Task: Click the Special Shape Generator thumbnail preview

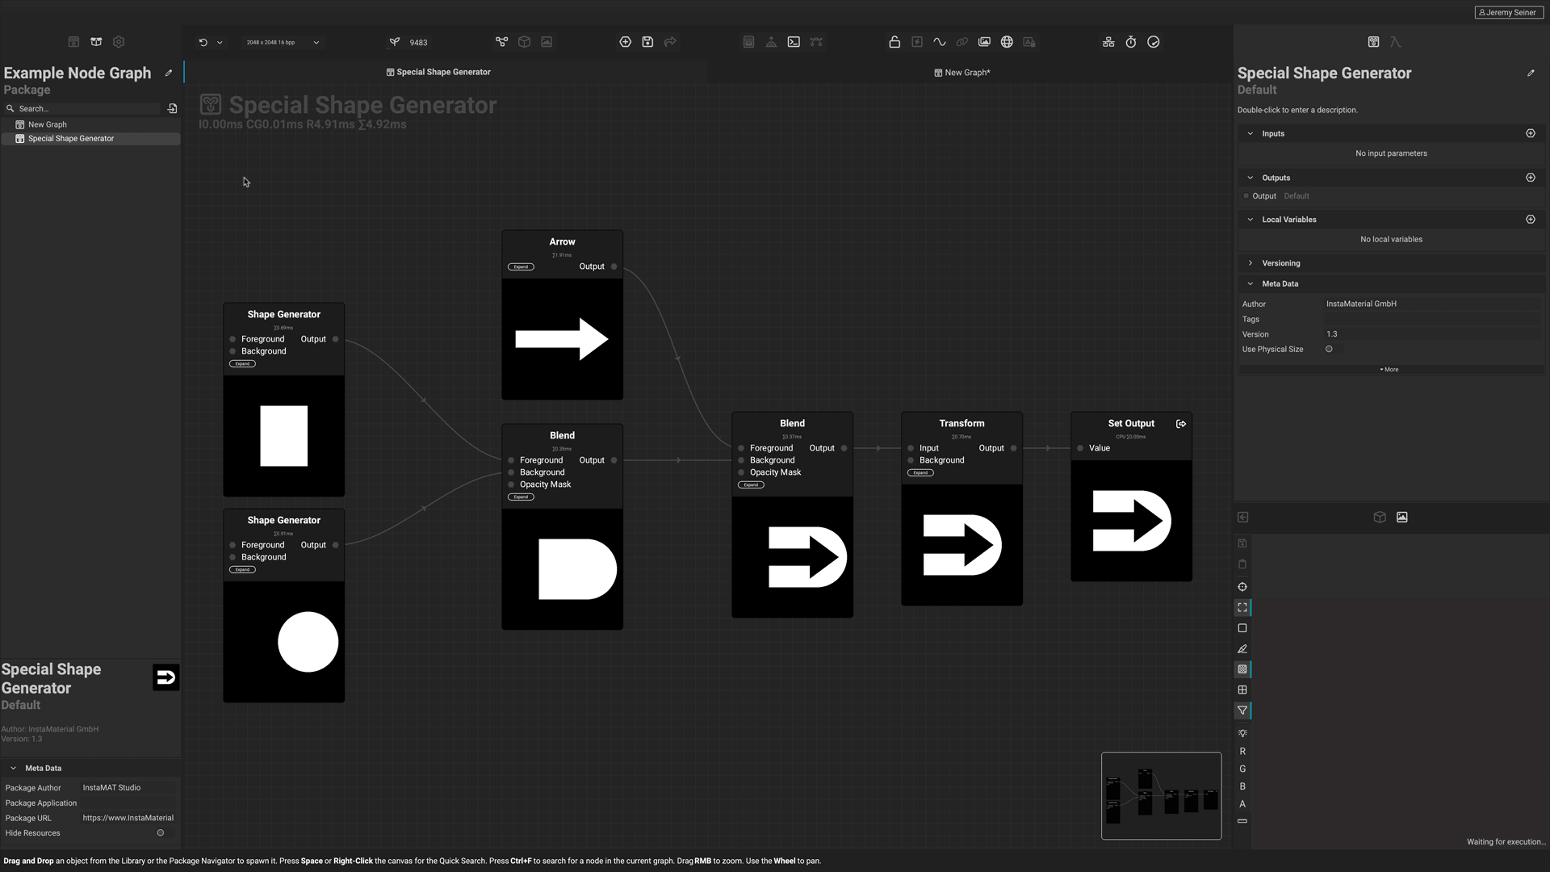Action: tap(167, 676)
